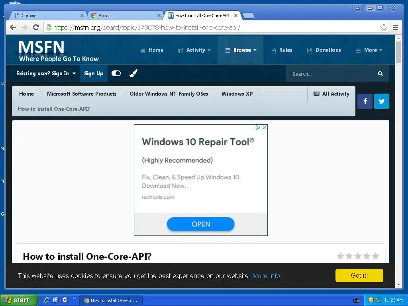Click the page scrollbar down arrow
This screenshot has width=408, height=306.
click(398, 284)
